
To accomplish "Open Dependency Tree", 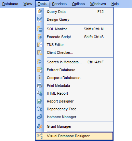I will pos(75,109).
